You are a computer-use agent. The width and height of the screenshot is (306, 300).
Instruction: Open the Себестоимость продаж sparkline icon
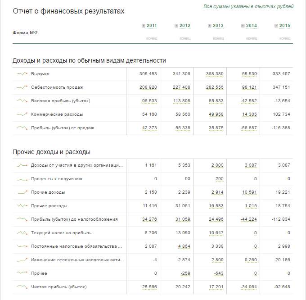[x=22, y=87]
